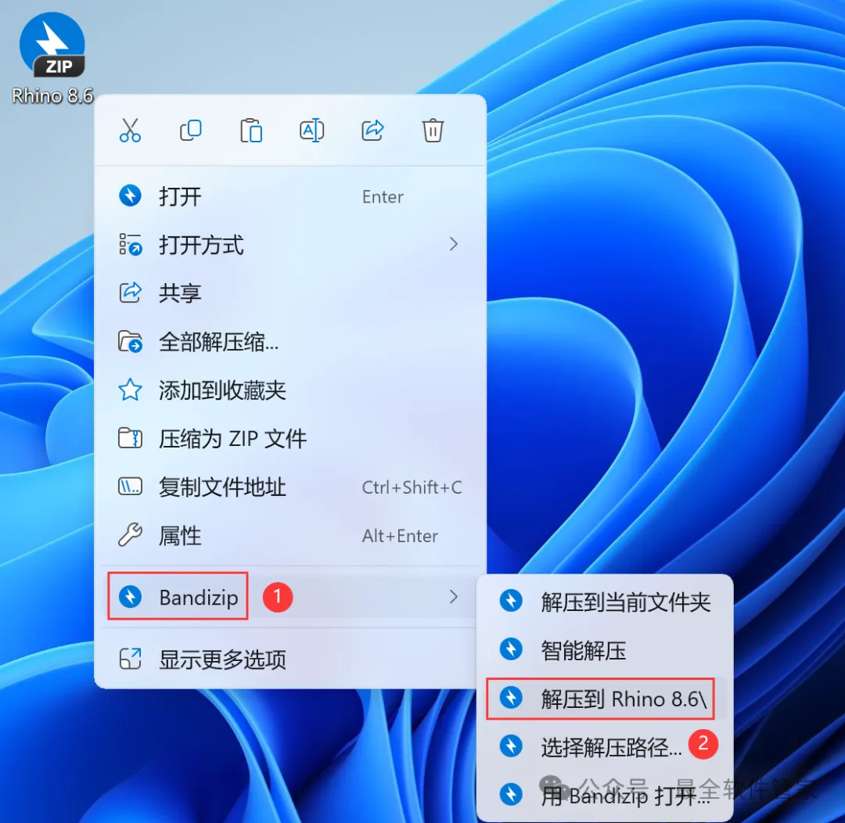845x823 pixels.
Task: Open the 打开方式 submenu
Action: click(x=290, y=245)
